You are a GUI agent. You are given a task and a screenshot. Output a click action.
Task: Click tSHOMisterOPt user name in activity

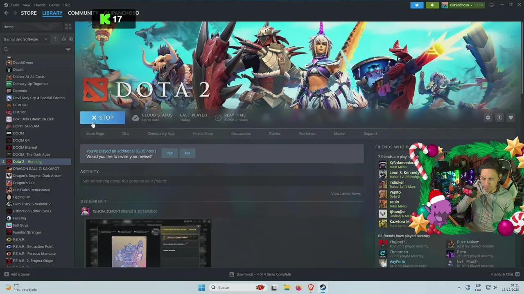point(106,211)
